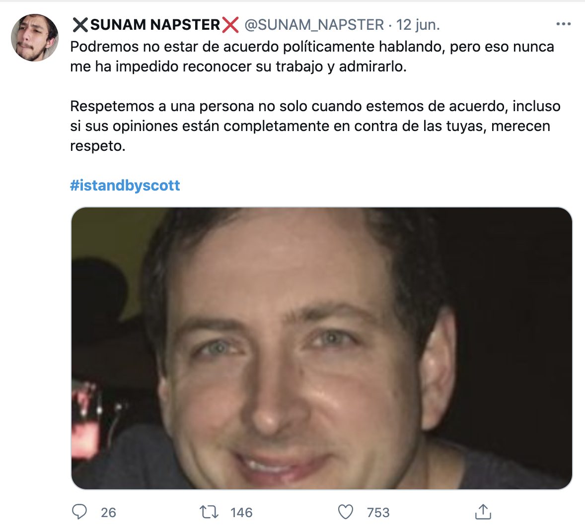Viewport: 585px width, 529px height.
Task: Click the 146 retweets count
Action: click(x=241, y=512)
